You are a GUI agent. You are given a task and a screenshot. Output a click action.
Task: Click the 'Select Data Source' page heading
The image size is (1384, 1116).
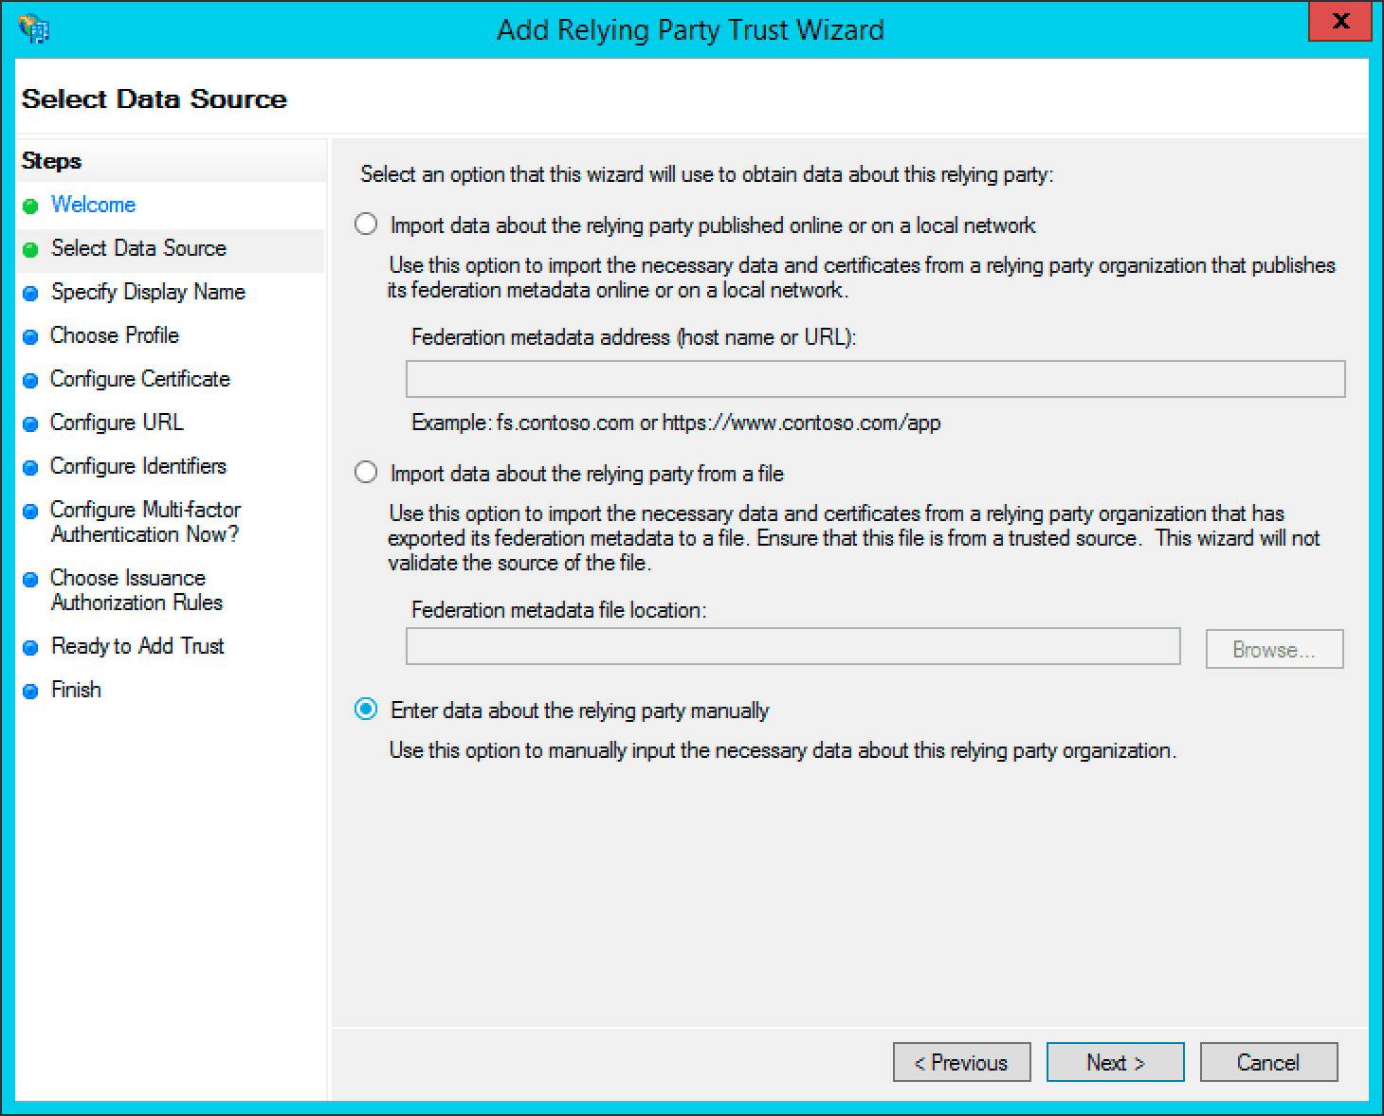coord(155,99)
